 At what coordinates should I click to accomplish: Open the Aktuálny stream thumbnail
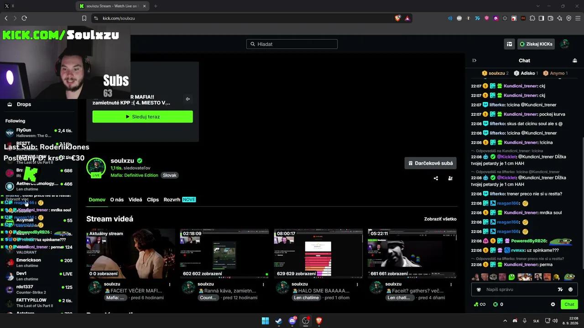coord(130,253)
